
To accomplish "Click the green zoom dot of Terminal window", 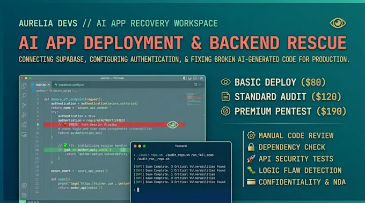I will (144, 146).
